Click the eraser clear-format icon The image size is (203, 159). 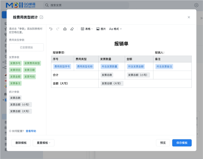click(71, 29)
